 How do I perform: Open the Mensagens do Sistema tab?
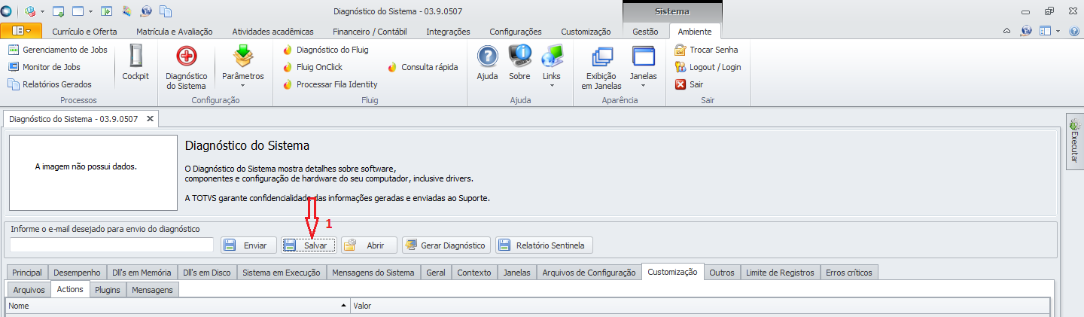[373, 273]
